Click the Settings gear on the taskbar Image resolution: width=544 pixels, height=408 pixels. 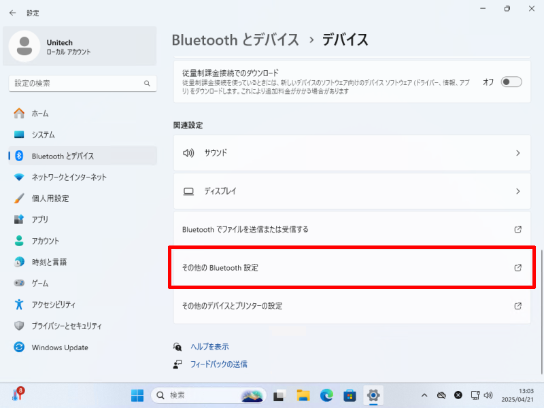pos(373,395)
